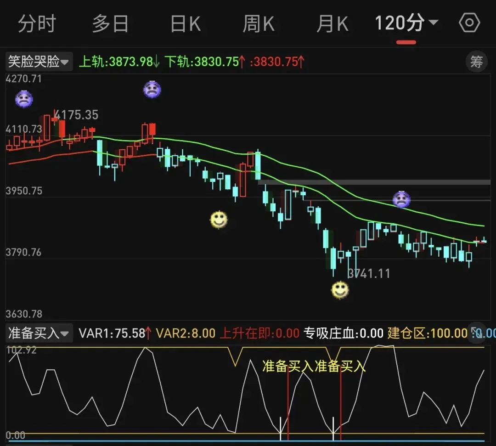Select the red :3830.75 value label

point(277,62)
